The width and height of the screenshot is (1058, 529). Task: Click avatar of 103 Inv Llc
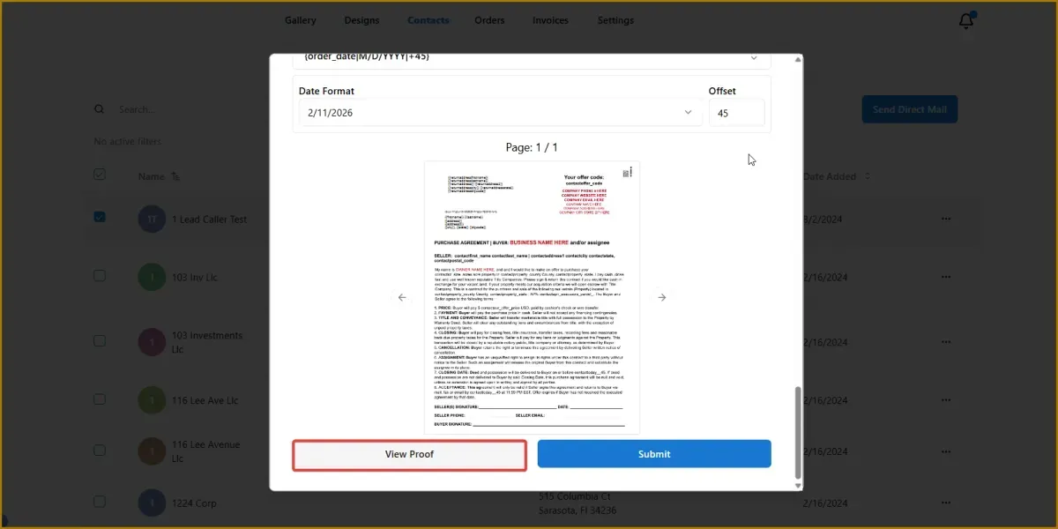pyautogui.click(x=152, y=277)
